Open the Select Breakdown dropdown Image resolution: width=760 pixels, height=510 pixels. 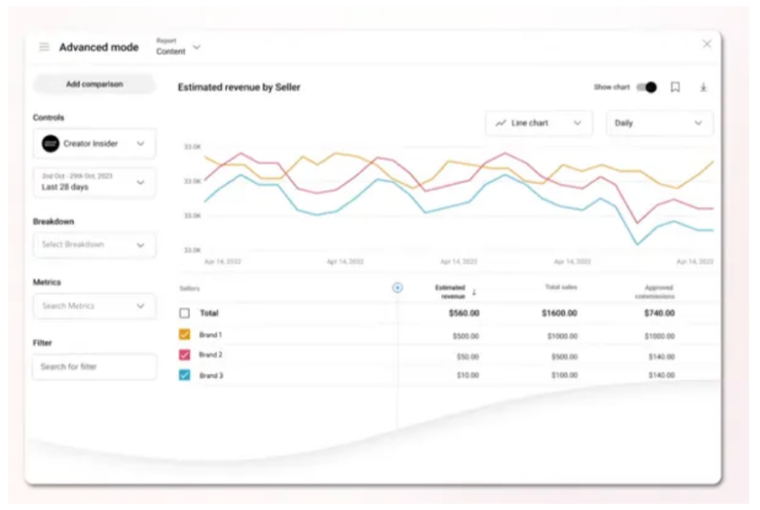[x=94, y=245]
